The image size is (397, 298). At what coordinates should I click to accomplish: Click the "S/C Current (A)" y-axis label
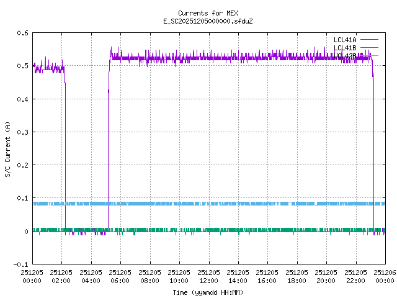[x=7, y=149]
